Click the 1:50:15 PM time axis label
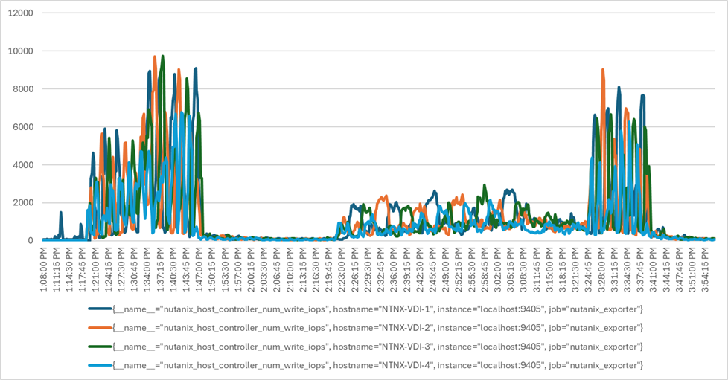The height and width of the screenshot is (380, 728). 213,270
